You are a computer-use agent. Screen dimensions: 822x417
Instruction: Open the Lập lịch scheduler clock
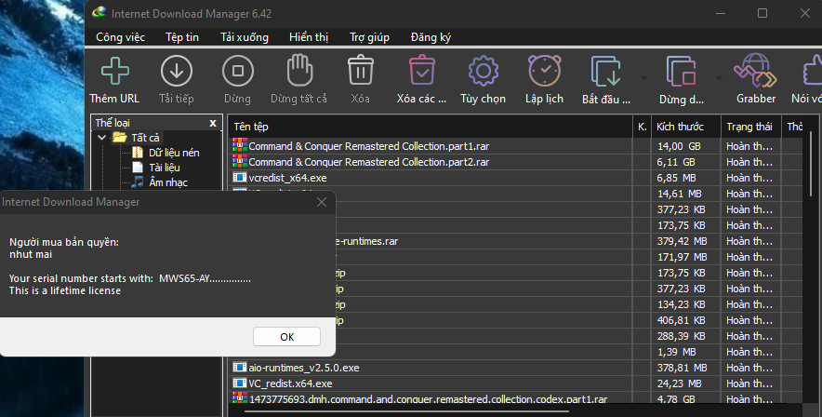tap(544, 71)
